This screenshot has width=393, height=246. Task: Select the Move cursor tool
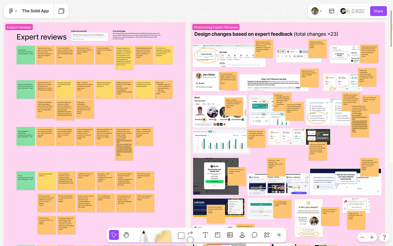[x=114, y=235]
